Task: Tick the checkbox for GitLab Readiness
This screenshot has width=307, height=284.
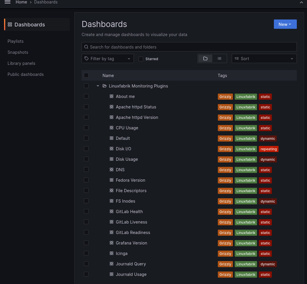Action: point(86,232)
